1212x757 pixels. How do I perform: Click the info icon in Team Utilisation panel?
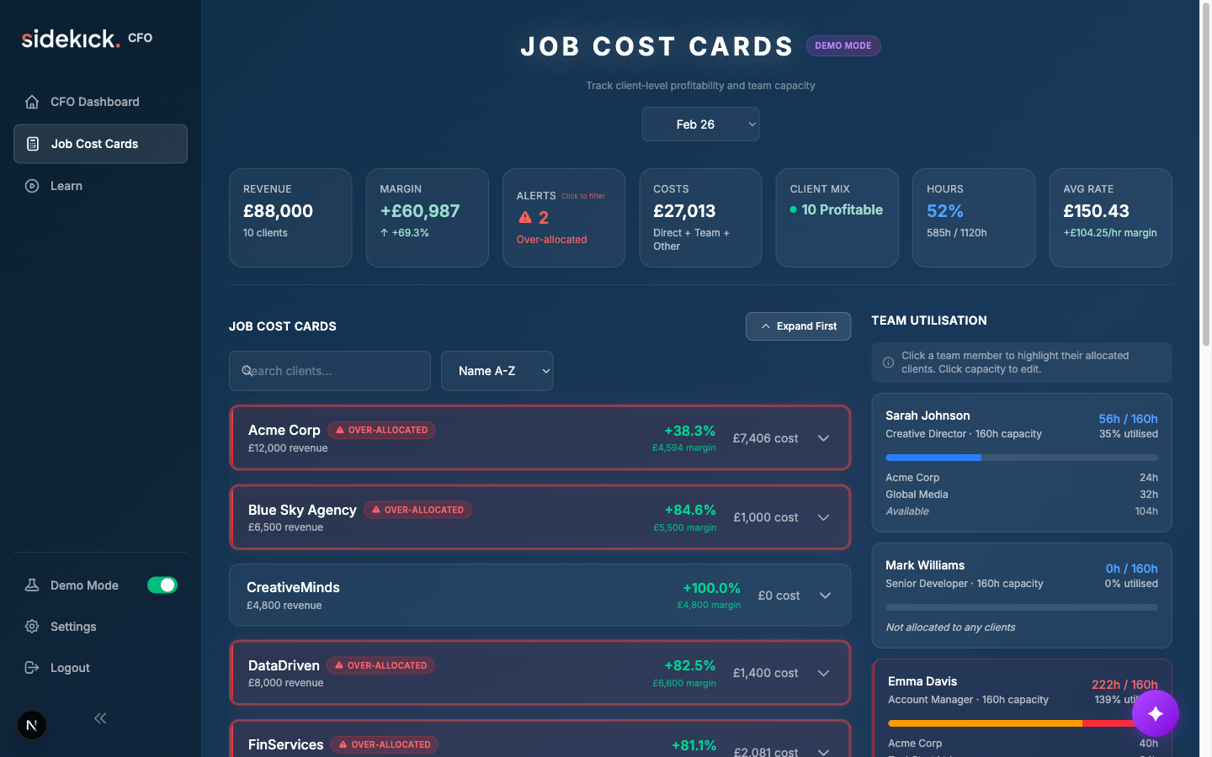[887, 362]
